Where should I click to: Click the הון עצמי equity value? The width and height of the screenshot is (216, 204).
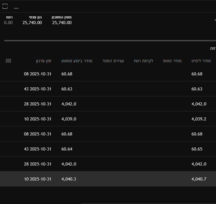point(32,23)
